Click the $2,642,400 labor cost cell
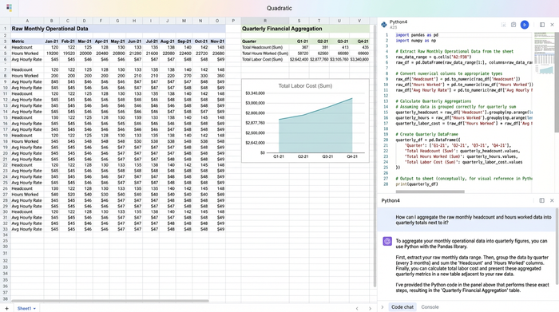The image size is (559, 312). (x=299, y=60)
